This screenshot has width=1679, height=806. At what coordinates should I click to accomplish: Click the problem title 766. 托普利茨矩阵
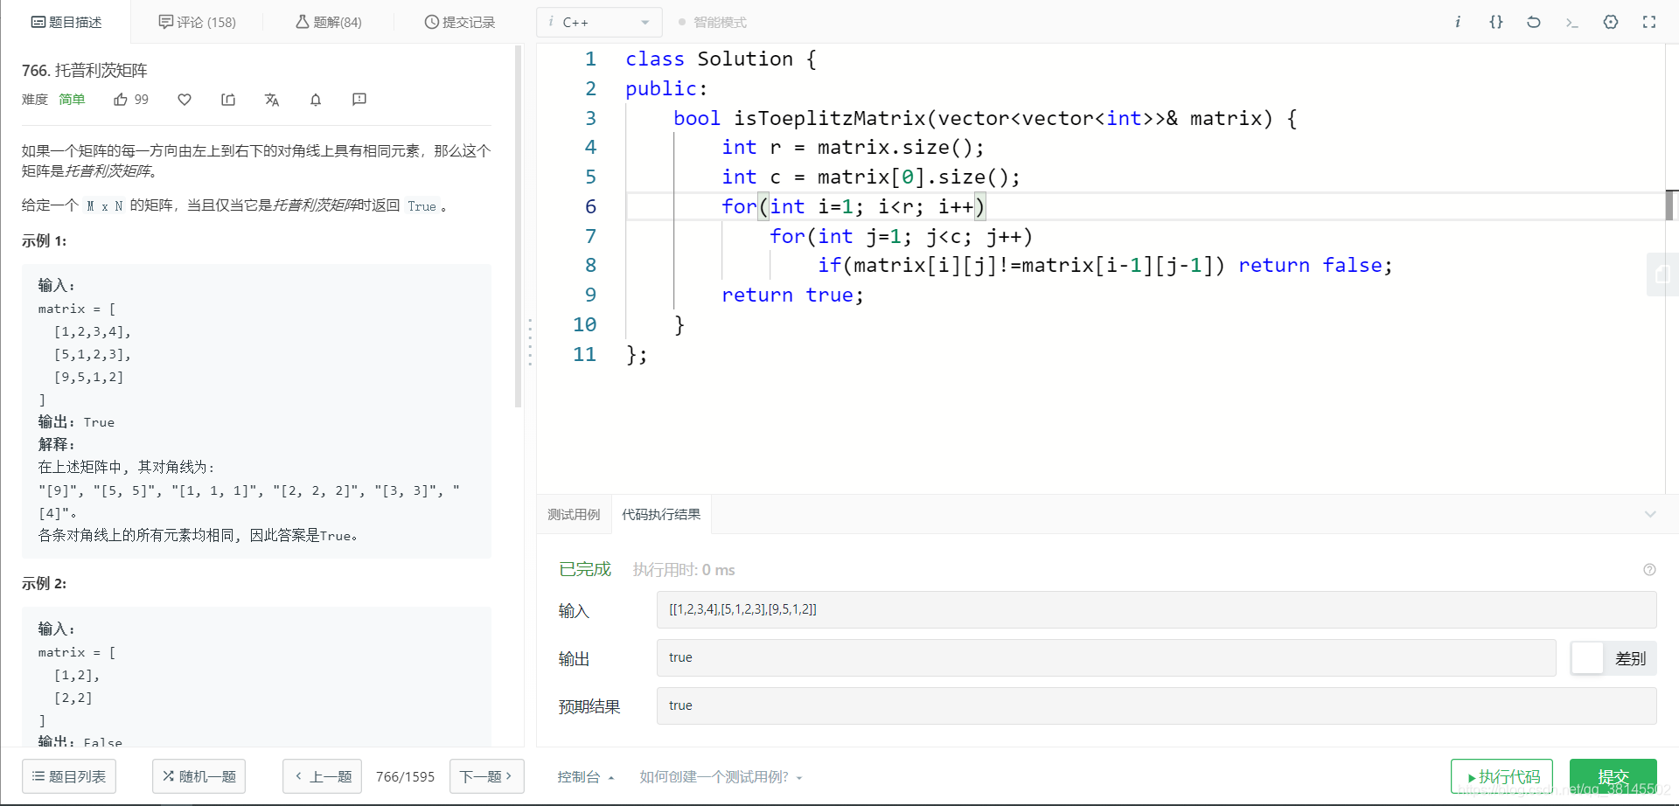(85, 70)
